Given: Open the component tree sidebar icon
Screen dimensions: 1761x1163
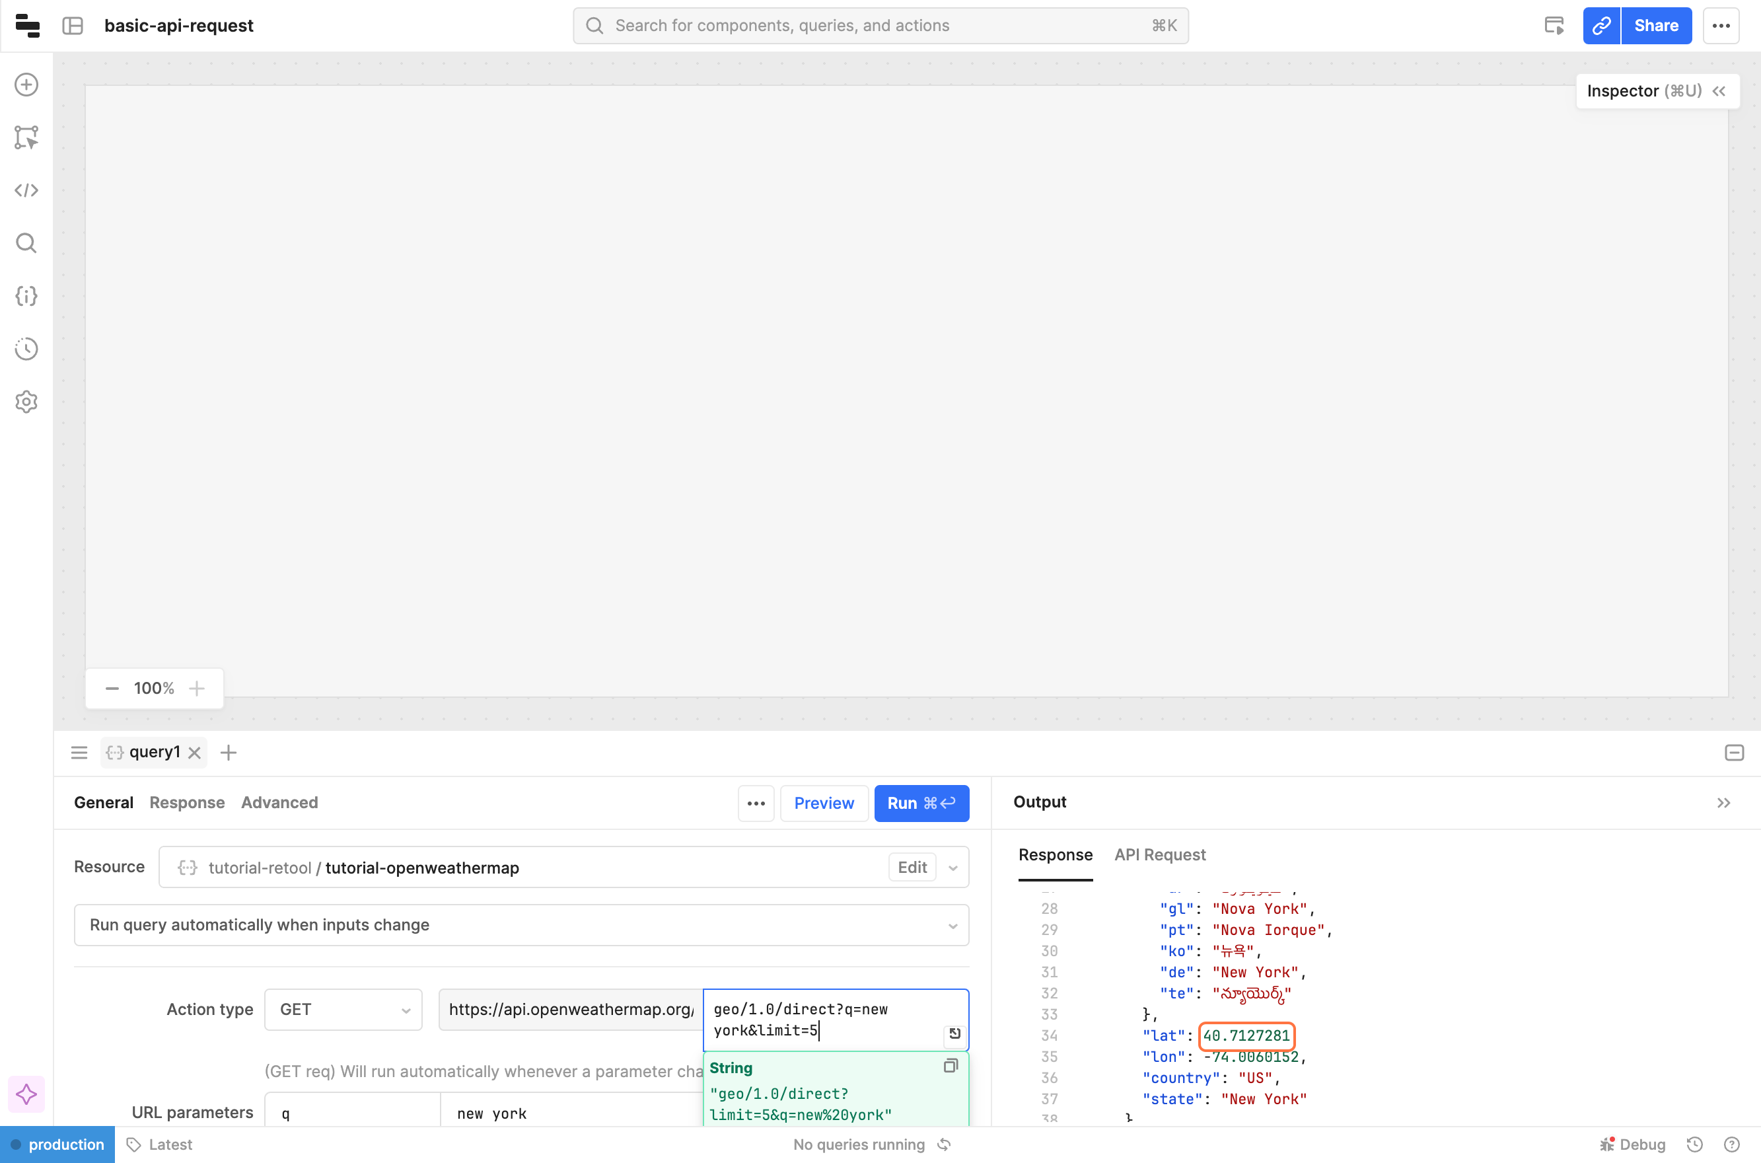Looking at the screenshot, I should (x=26, y=137).
